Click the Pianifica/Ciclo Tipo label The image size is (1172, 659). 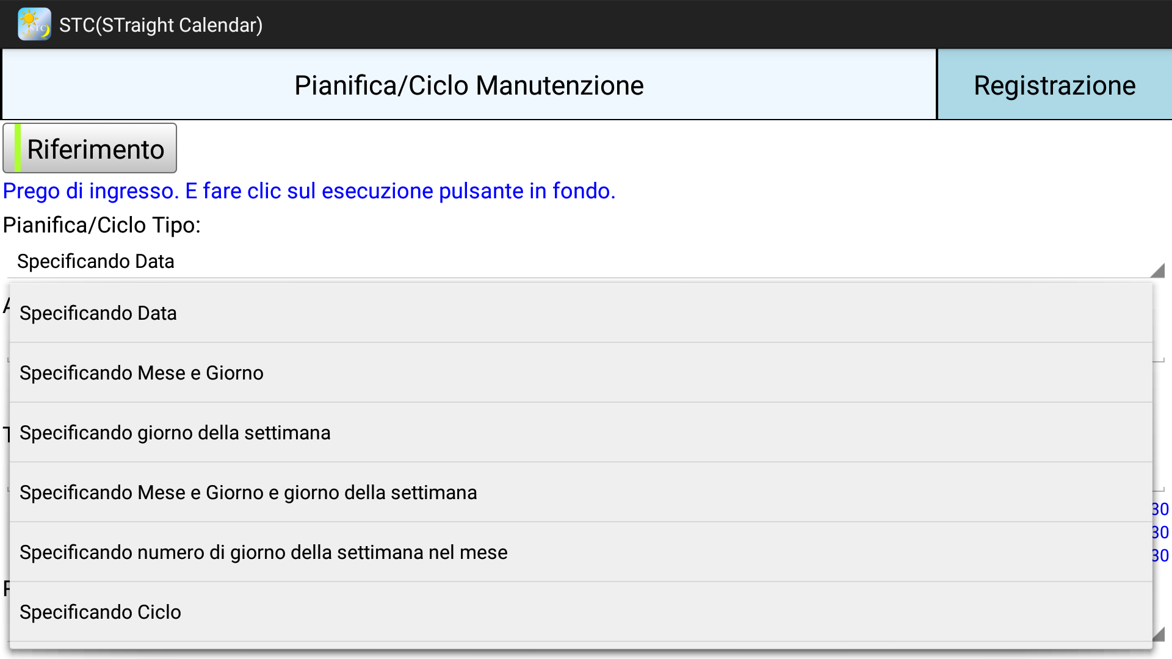tap(101, 225)
